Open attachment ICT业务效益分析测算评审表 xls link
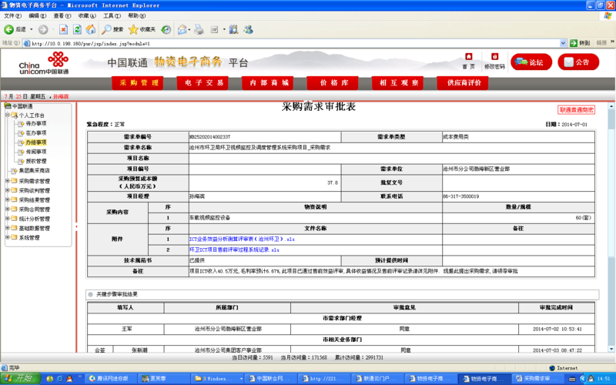The image size is (616, 385). (242, 239)
